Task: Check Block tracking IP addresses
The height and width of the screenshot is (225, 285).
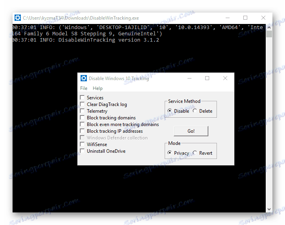Action: coord(82,131)
